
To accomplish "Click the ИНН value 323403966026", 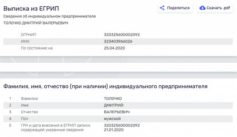I will [118, 41].
